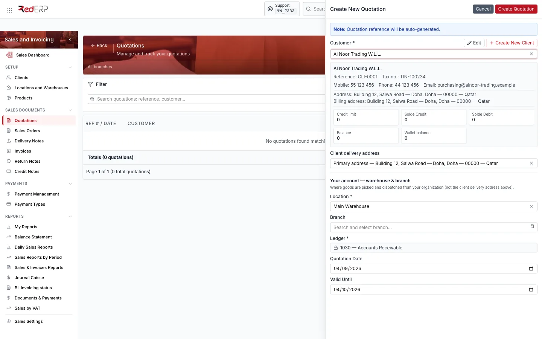The image size is (542, 339).
Task: Click the search quotations input field
Action: tap(207, 99)
